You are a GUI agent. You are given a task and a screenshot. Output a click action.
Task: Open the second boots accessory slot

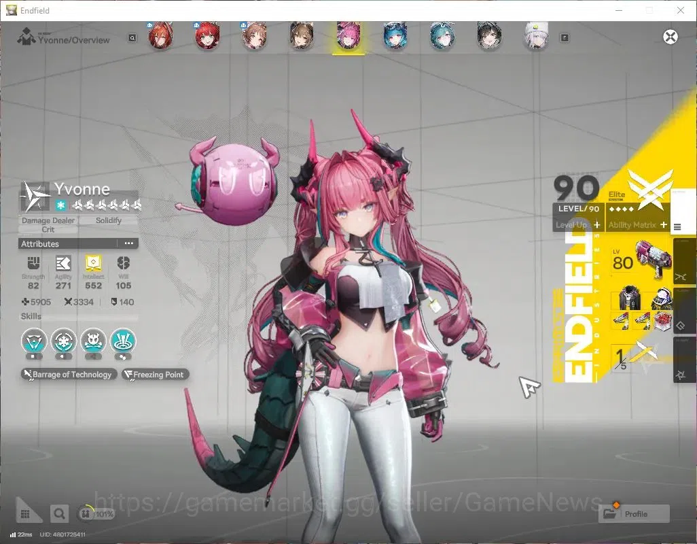(x=642, y=320)
